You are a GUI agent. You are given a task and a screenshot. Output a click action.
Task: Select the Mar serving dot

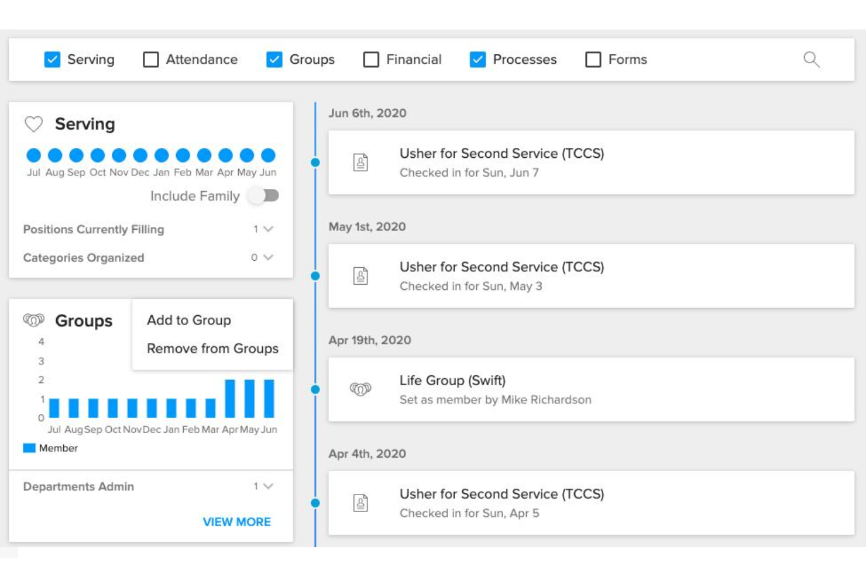pyautogui.click(x=204, y=155)
